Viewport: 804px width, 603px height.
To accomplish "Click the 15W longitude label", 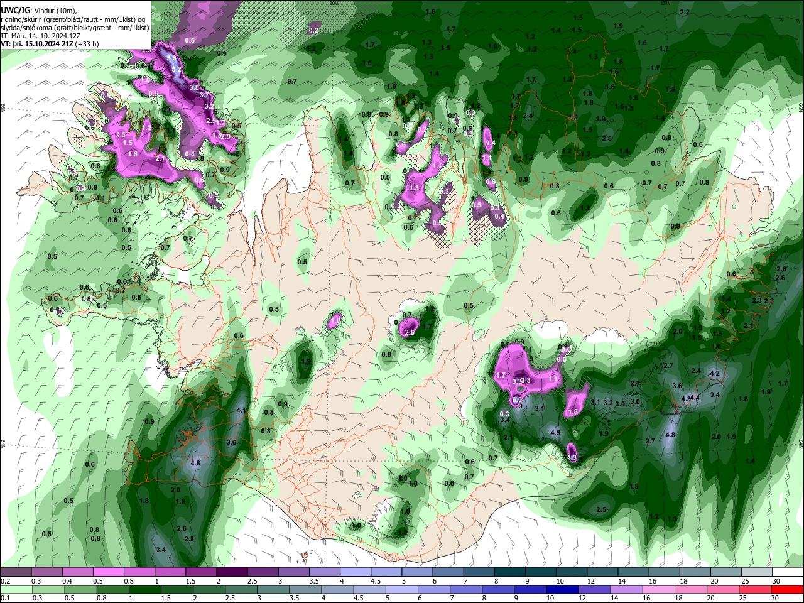I will (x=665, y=3).
